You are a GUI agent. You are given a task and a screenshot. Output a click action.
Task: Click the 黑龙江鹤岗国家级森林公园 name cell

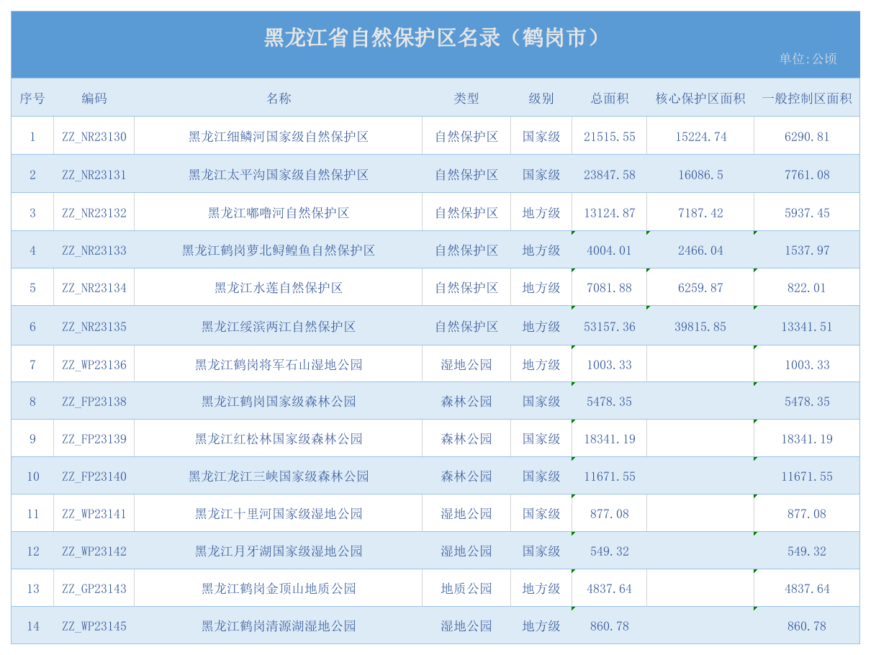pos(279,401)
